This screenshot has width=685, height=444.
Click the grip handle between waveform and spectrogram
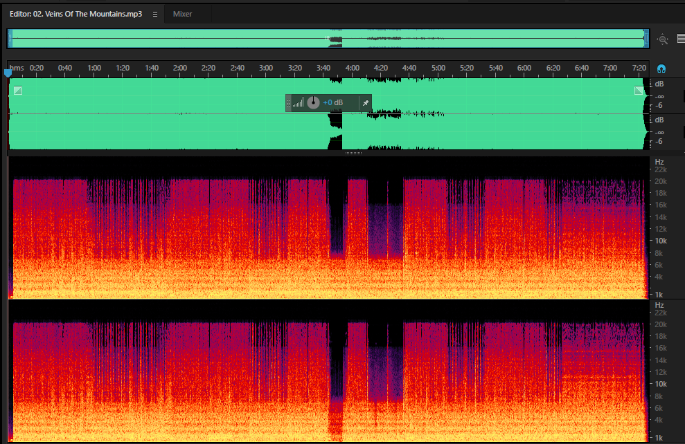pos(353,153)
